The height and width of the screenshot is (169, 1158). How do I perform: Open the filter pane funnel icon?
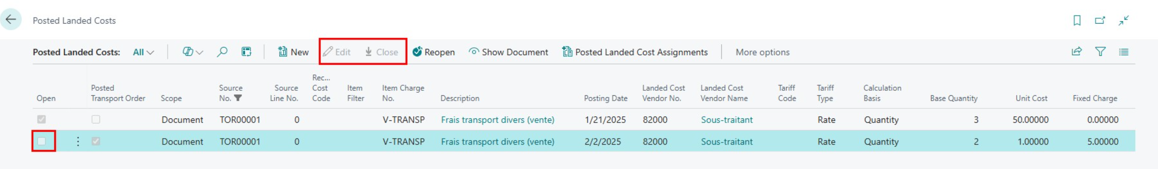pos(1100,52)
